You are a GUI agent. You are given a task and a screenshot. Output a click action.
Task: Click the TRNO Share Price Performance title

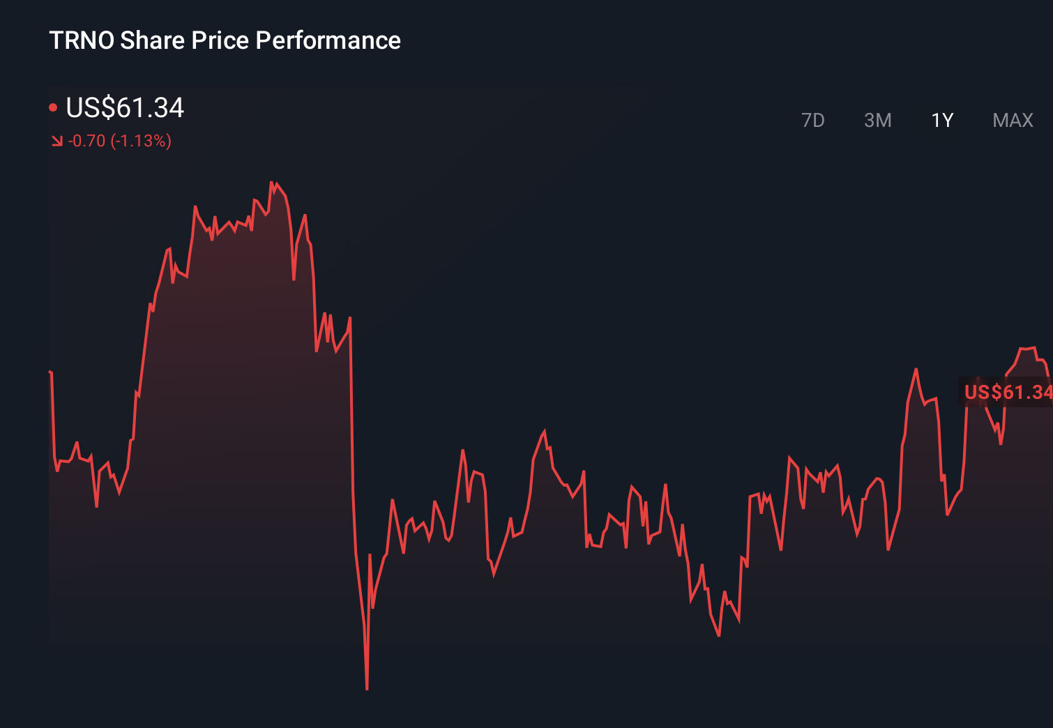(225, 40)
